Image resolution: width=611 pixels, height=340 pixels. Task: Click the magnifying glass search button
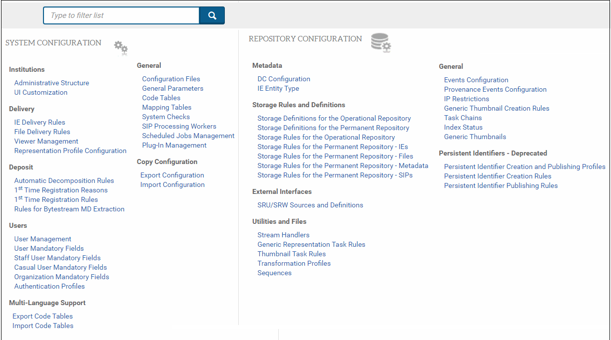click(212, 15)
